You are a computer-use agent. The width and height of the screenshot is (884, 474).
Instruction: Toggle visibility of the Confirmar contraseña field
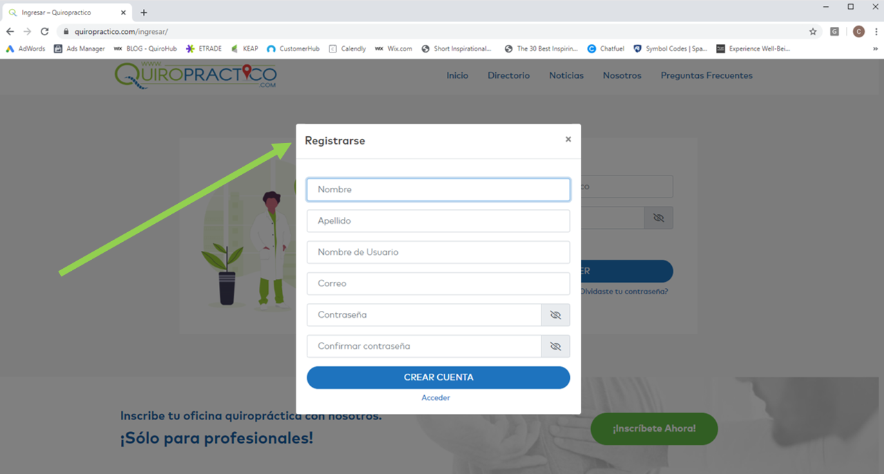[555, 346]
